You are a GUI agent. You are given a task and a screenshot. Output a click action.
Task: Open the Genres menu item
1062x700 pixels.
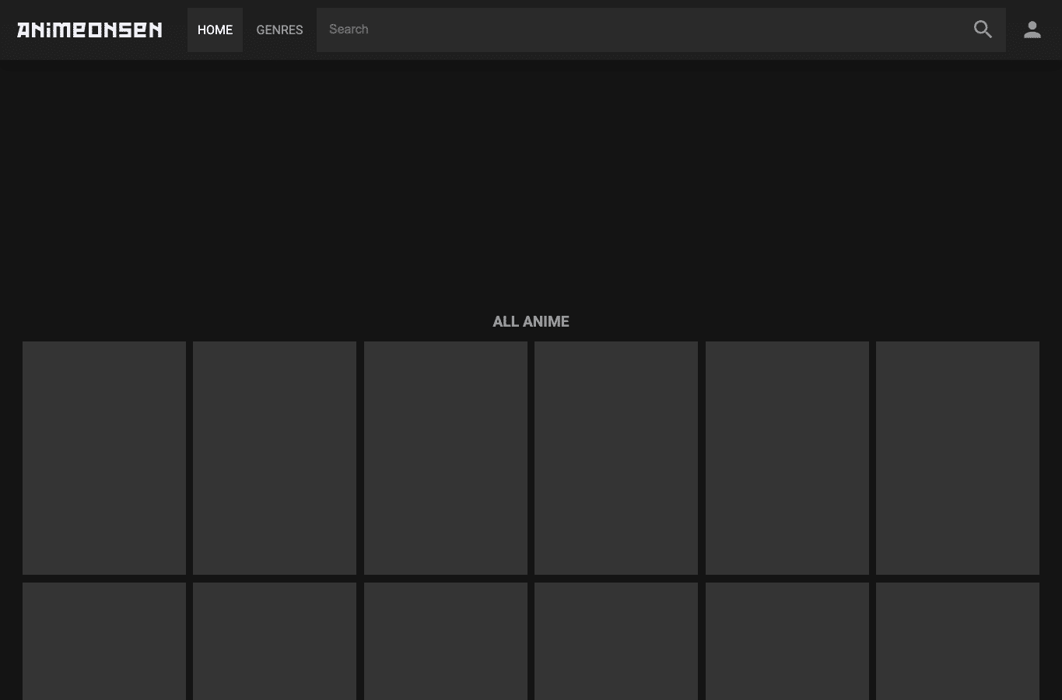point(279,30)
